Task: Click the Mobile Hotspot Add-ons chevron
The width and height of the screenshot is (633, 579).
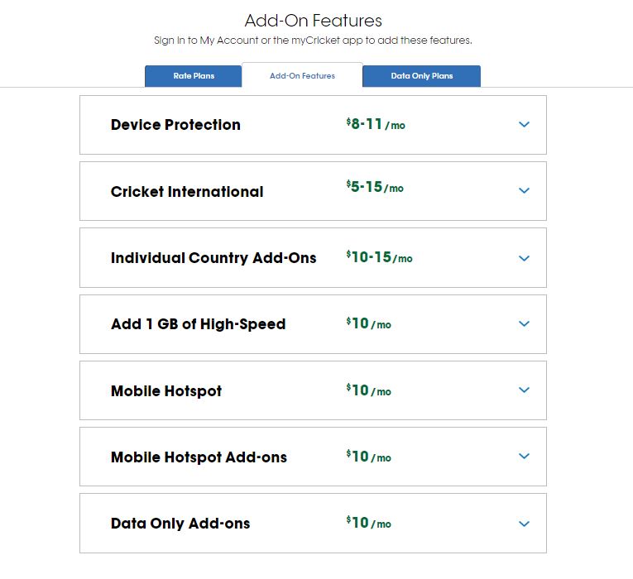Action: pos(524,457)
